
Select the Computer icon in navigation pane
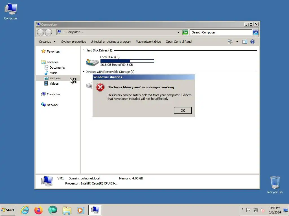coord(43,94)
